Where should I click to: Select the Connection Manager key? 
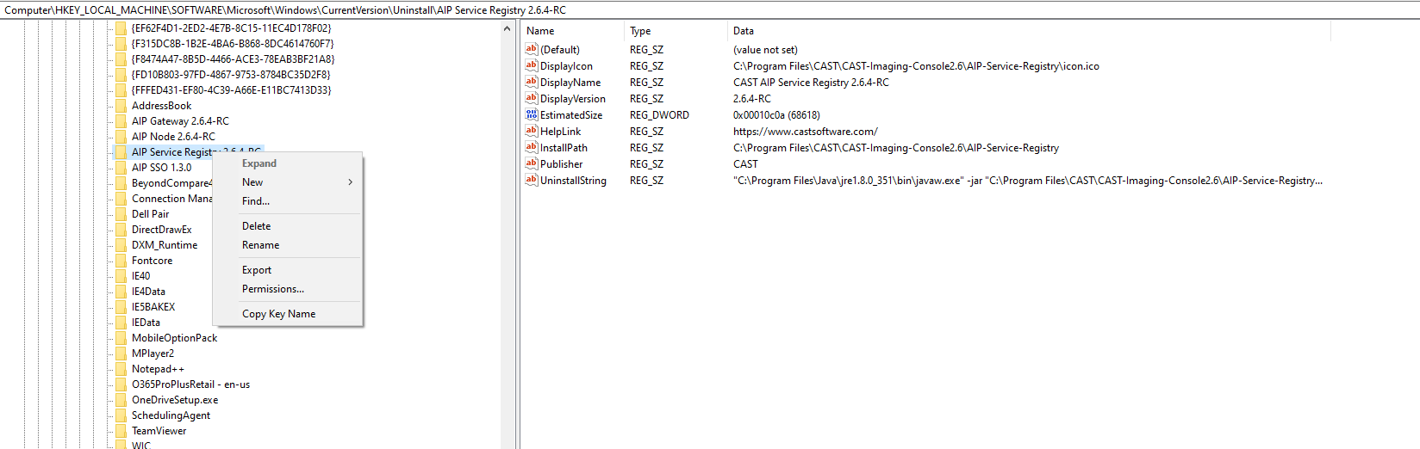tap(171, 199)
